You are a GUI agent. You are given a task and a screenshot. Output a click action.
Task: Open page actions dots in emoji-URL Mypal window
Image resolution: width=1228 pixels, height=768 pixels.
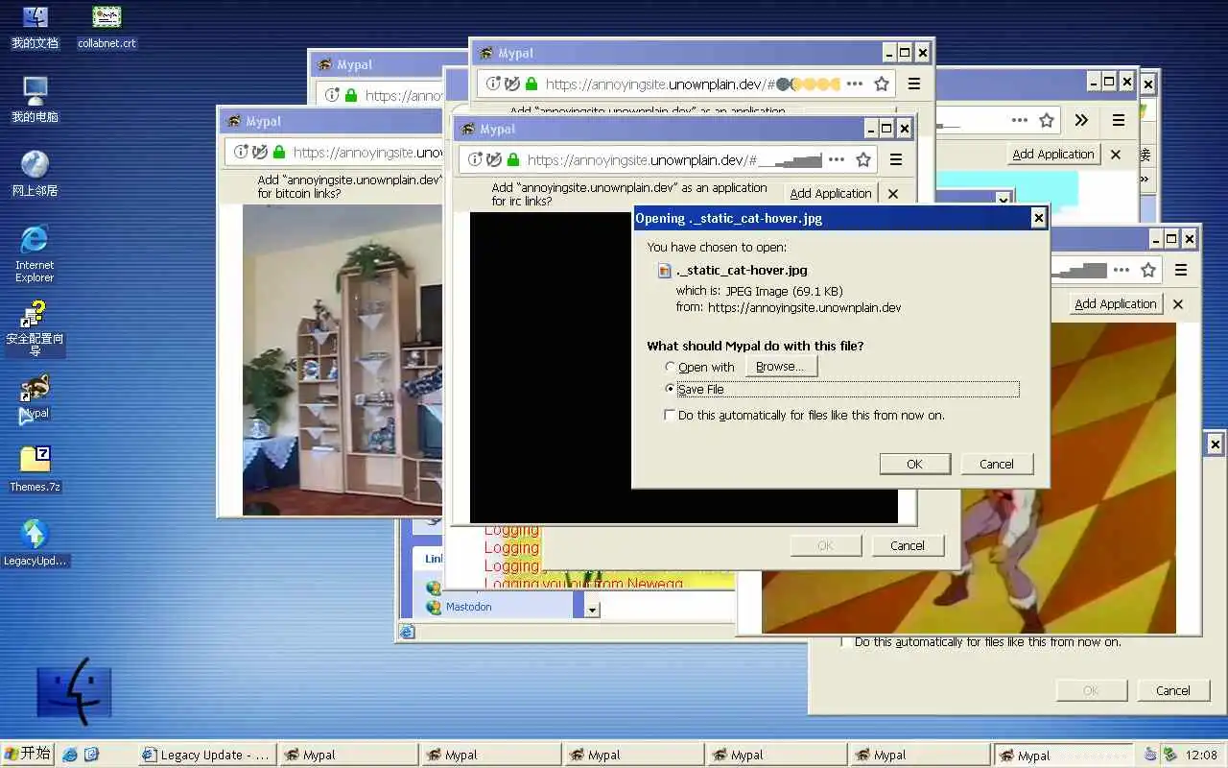(855, 84)
